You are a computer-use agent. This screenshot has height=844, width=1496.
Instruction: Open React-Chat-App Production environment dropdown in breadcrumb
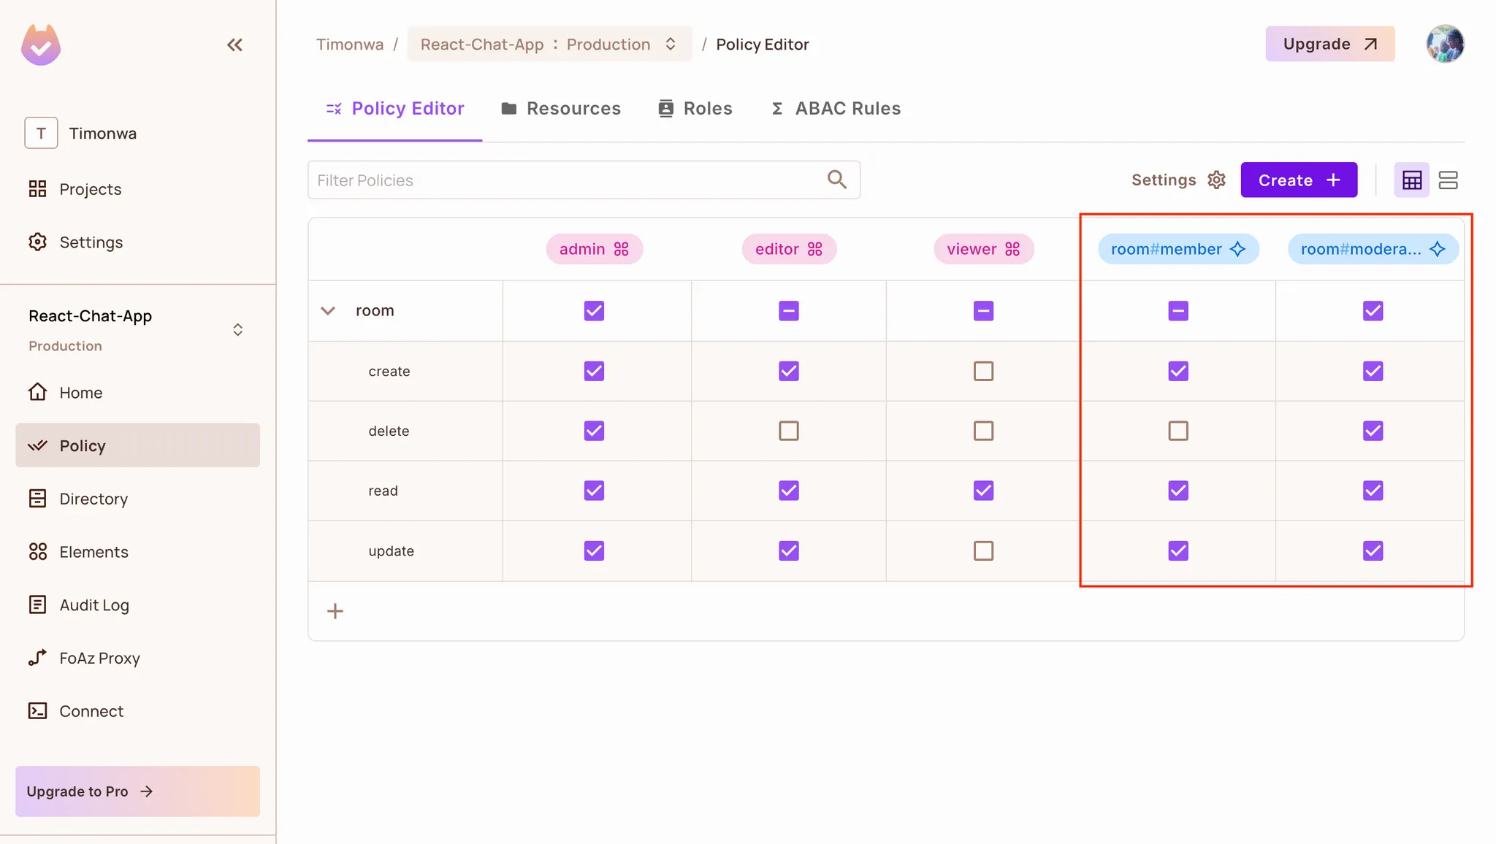[x=549, y=45]
